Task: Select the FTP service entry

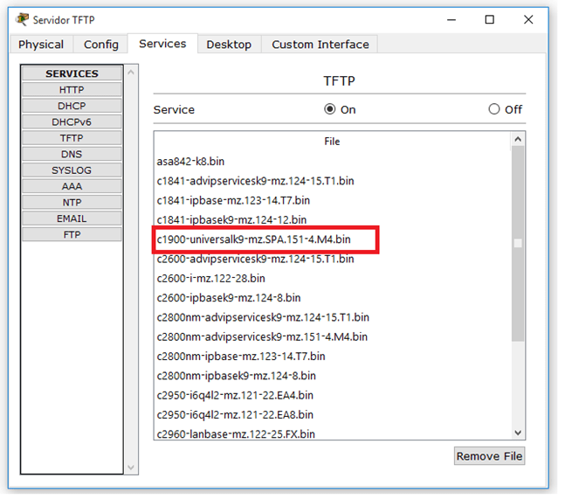Action: coord(72,234)
